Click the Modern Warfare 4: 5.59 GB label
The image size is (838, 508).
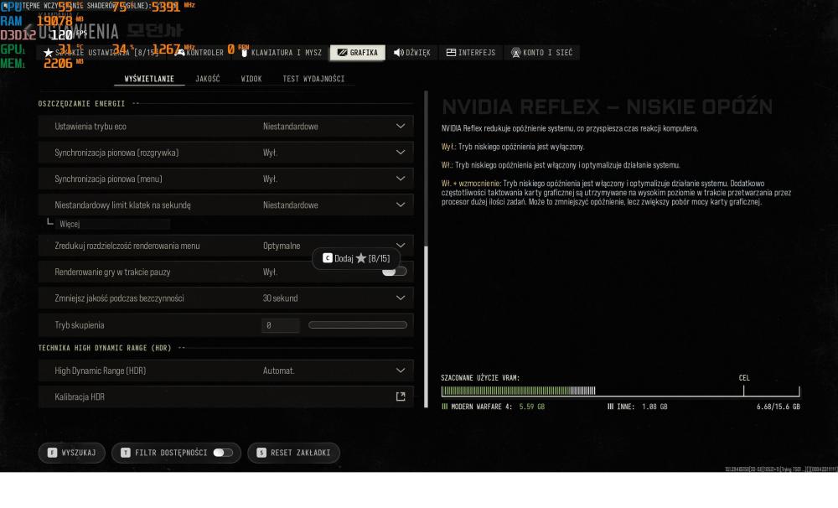coord(493,407)
